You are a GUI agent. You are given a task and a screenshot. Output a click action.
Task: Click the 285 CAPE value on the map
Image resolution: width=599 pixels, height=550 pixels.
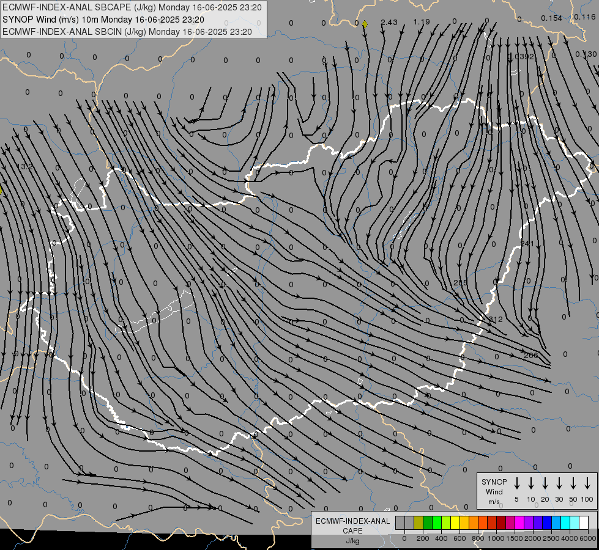[461, 282]
